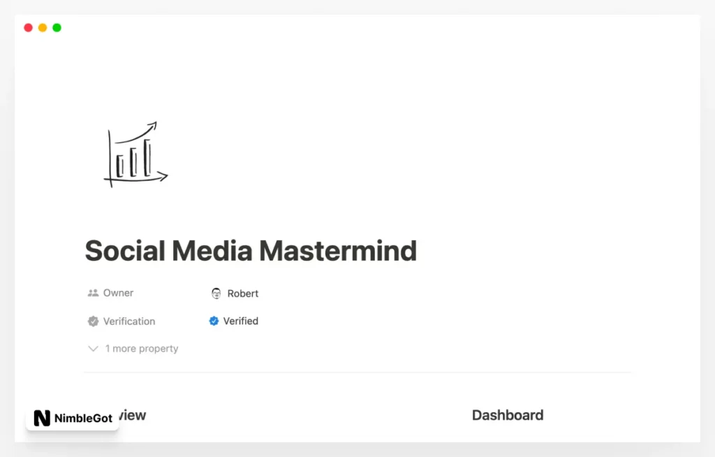Click the gray badge icon beside Verification
The height and width of the screenshot is (457, 715).
tap(93, 321)
